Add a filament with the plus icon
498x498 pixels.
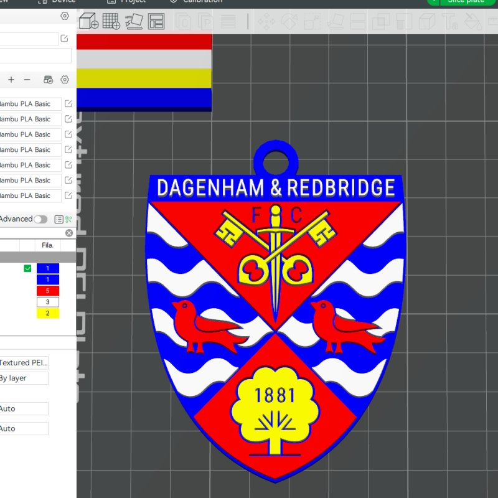[11, 80]
